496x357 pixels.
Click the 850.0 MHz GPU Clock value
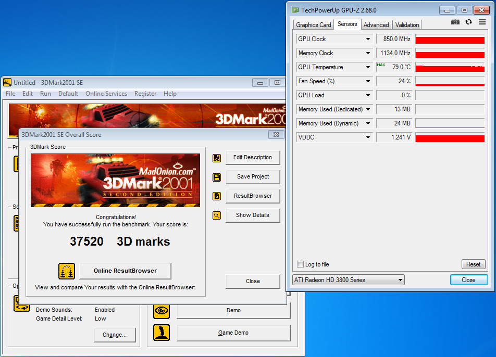coord(394,39)
